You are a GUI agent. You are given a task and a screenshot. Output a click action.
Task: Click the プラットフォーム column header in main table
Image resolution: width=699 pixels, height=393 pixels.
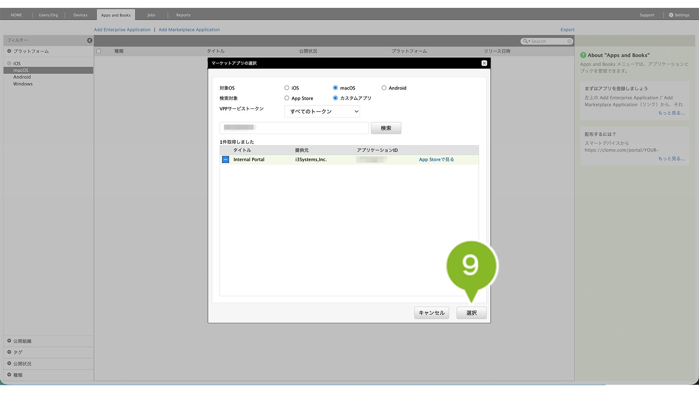coord(409,51)
